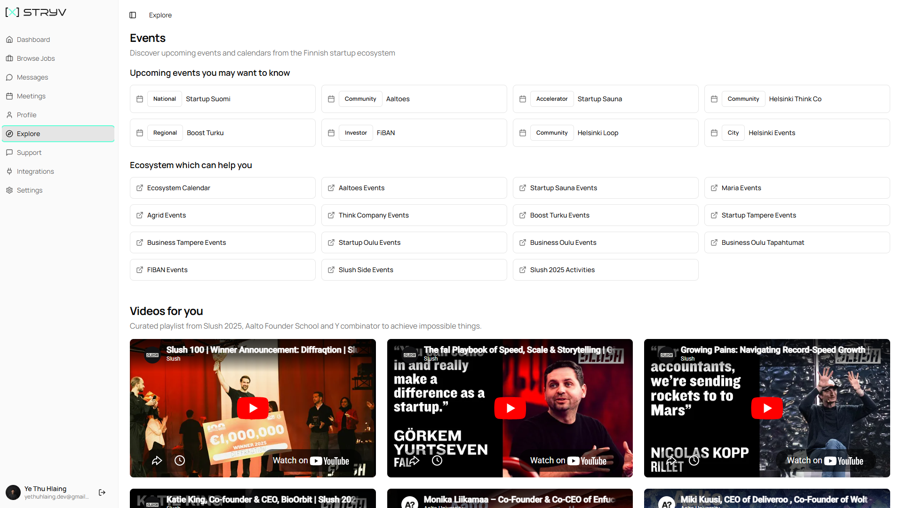Open Messages page
This screenshot has height=508, width=901.
coord(58,77)
